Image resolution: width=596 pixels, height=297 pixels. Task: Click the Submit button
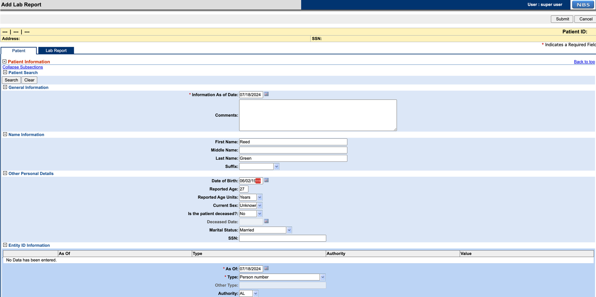562,19
